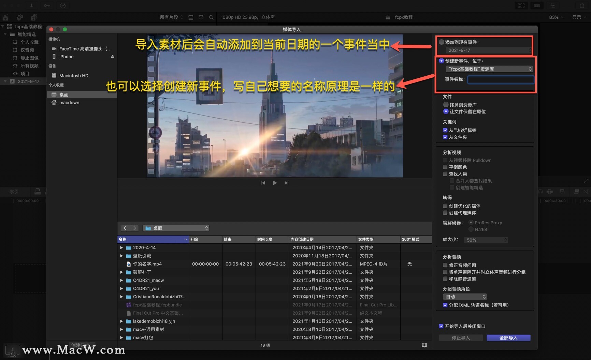Image resolution: width=591 pixels, height=360 pixels.
Task: Click the 全部导入 button
Action: point(508,338)
